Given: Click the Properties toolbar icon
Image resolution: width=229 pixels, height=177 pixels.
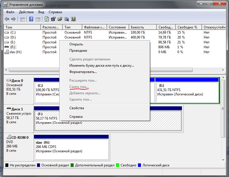Looking at the screenshot, I should coord(53,19).
